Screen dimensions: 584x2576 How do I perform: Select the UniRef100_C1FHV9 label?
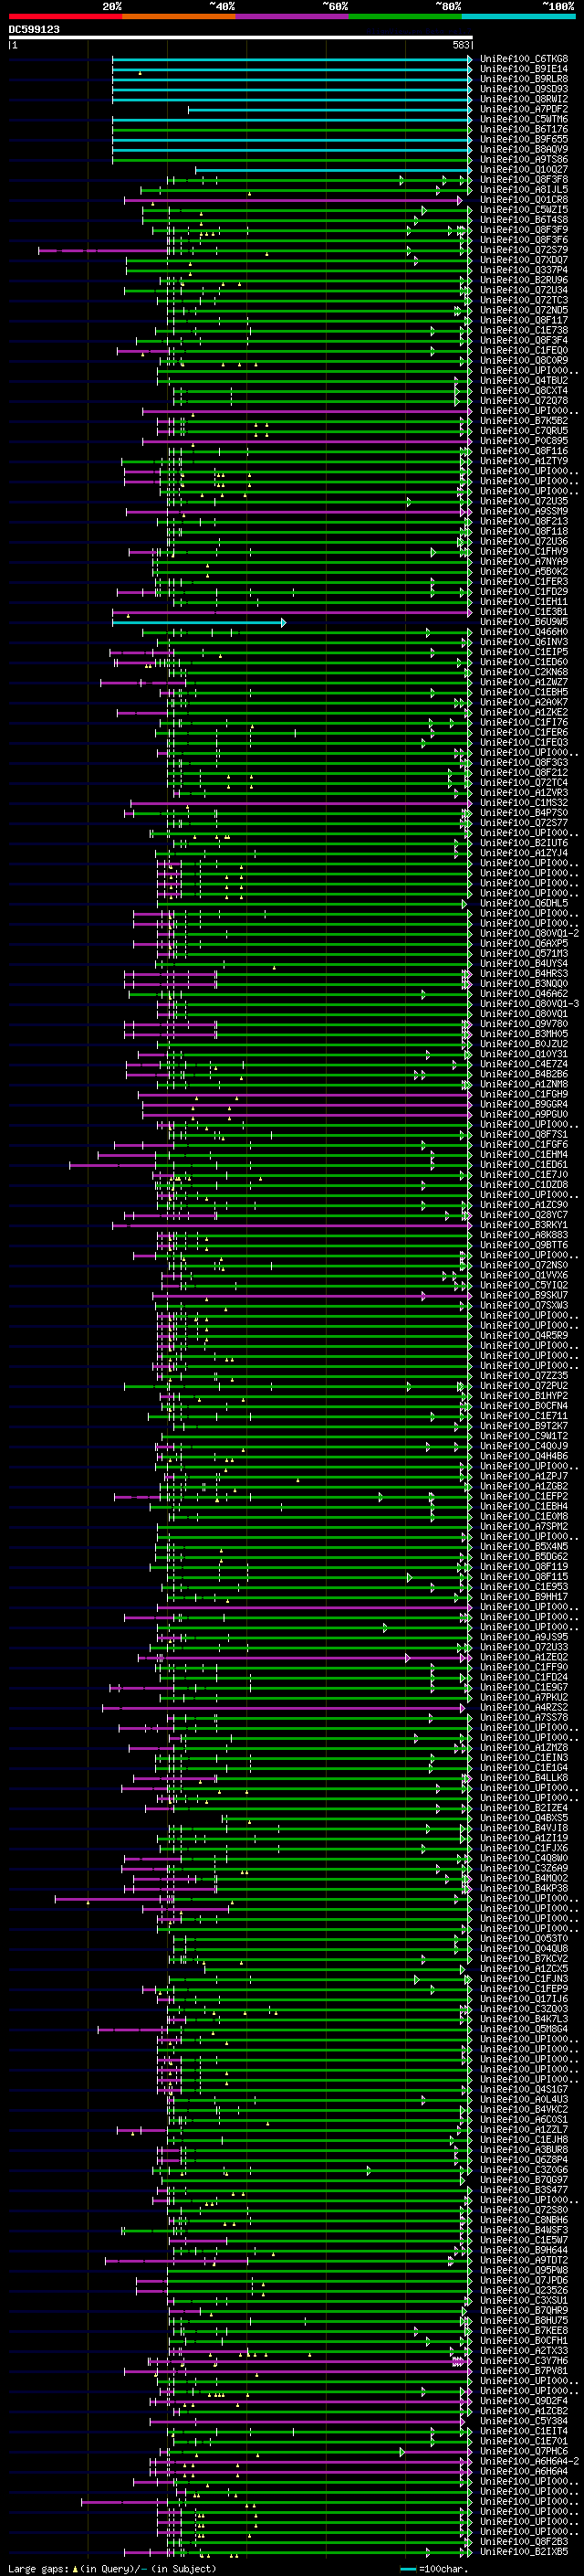[524, 551]
